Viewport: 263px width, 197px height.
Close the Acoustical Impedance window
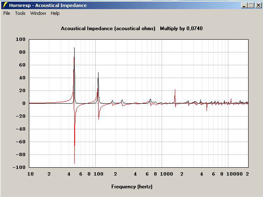[258, 5]
